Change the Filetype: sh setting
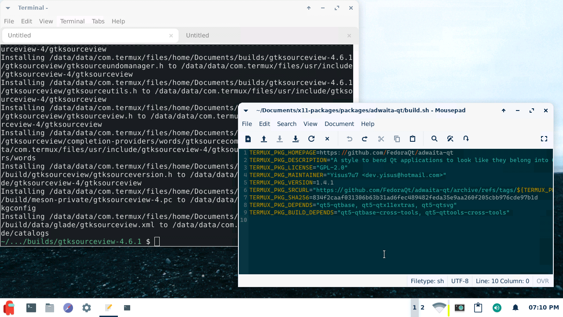The width and height of the screenshot is (563, 317). [427, 280]
